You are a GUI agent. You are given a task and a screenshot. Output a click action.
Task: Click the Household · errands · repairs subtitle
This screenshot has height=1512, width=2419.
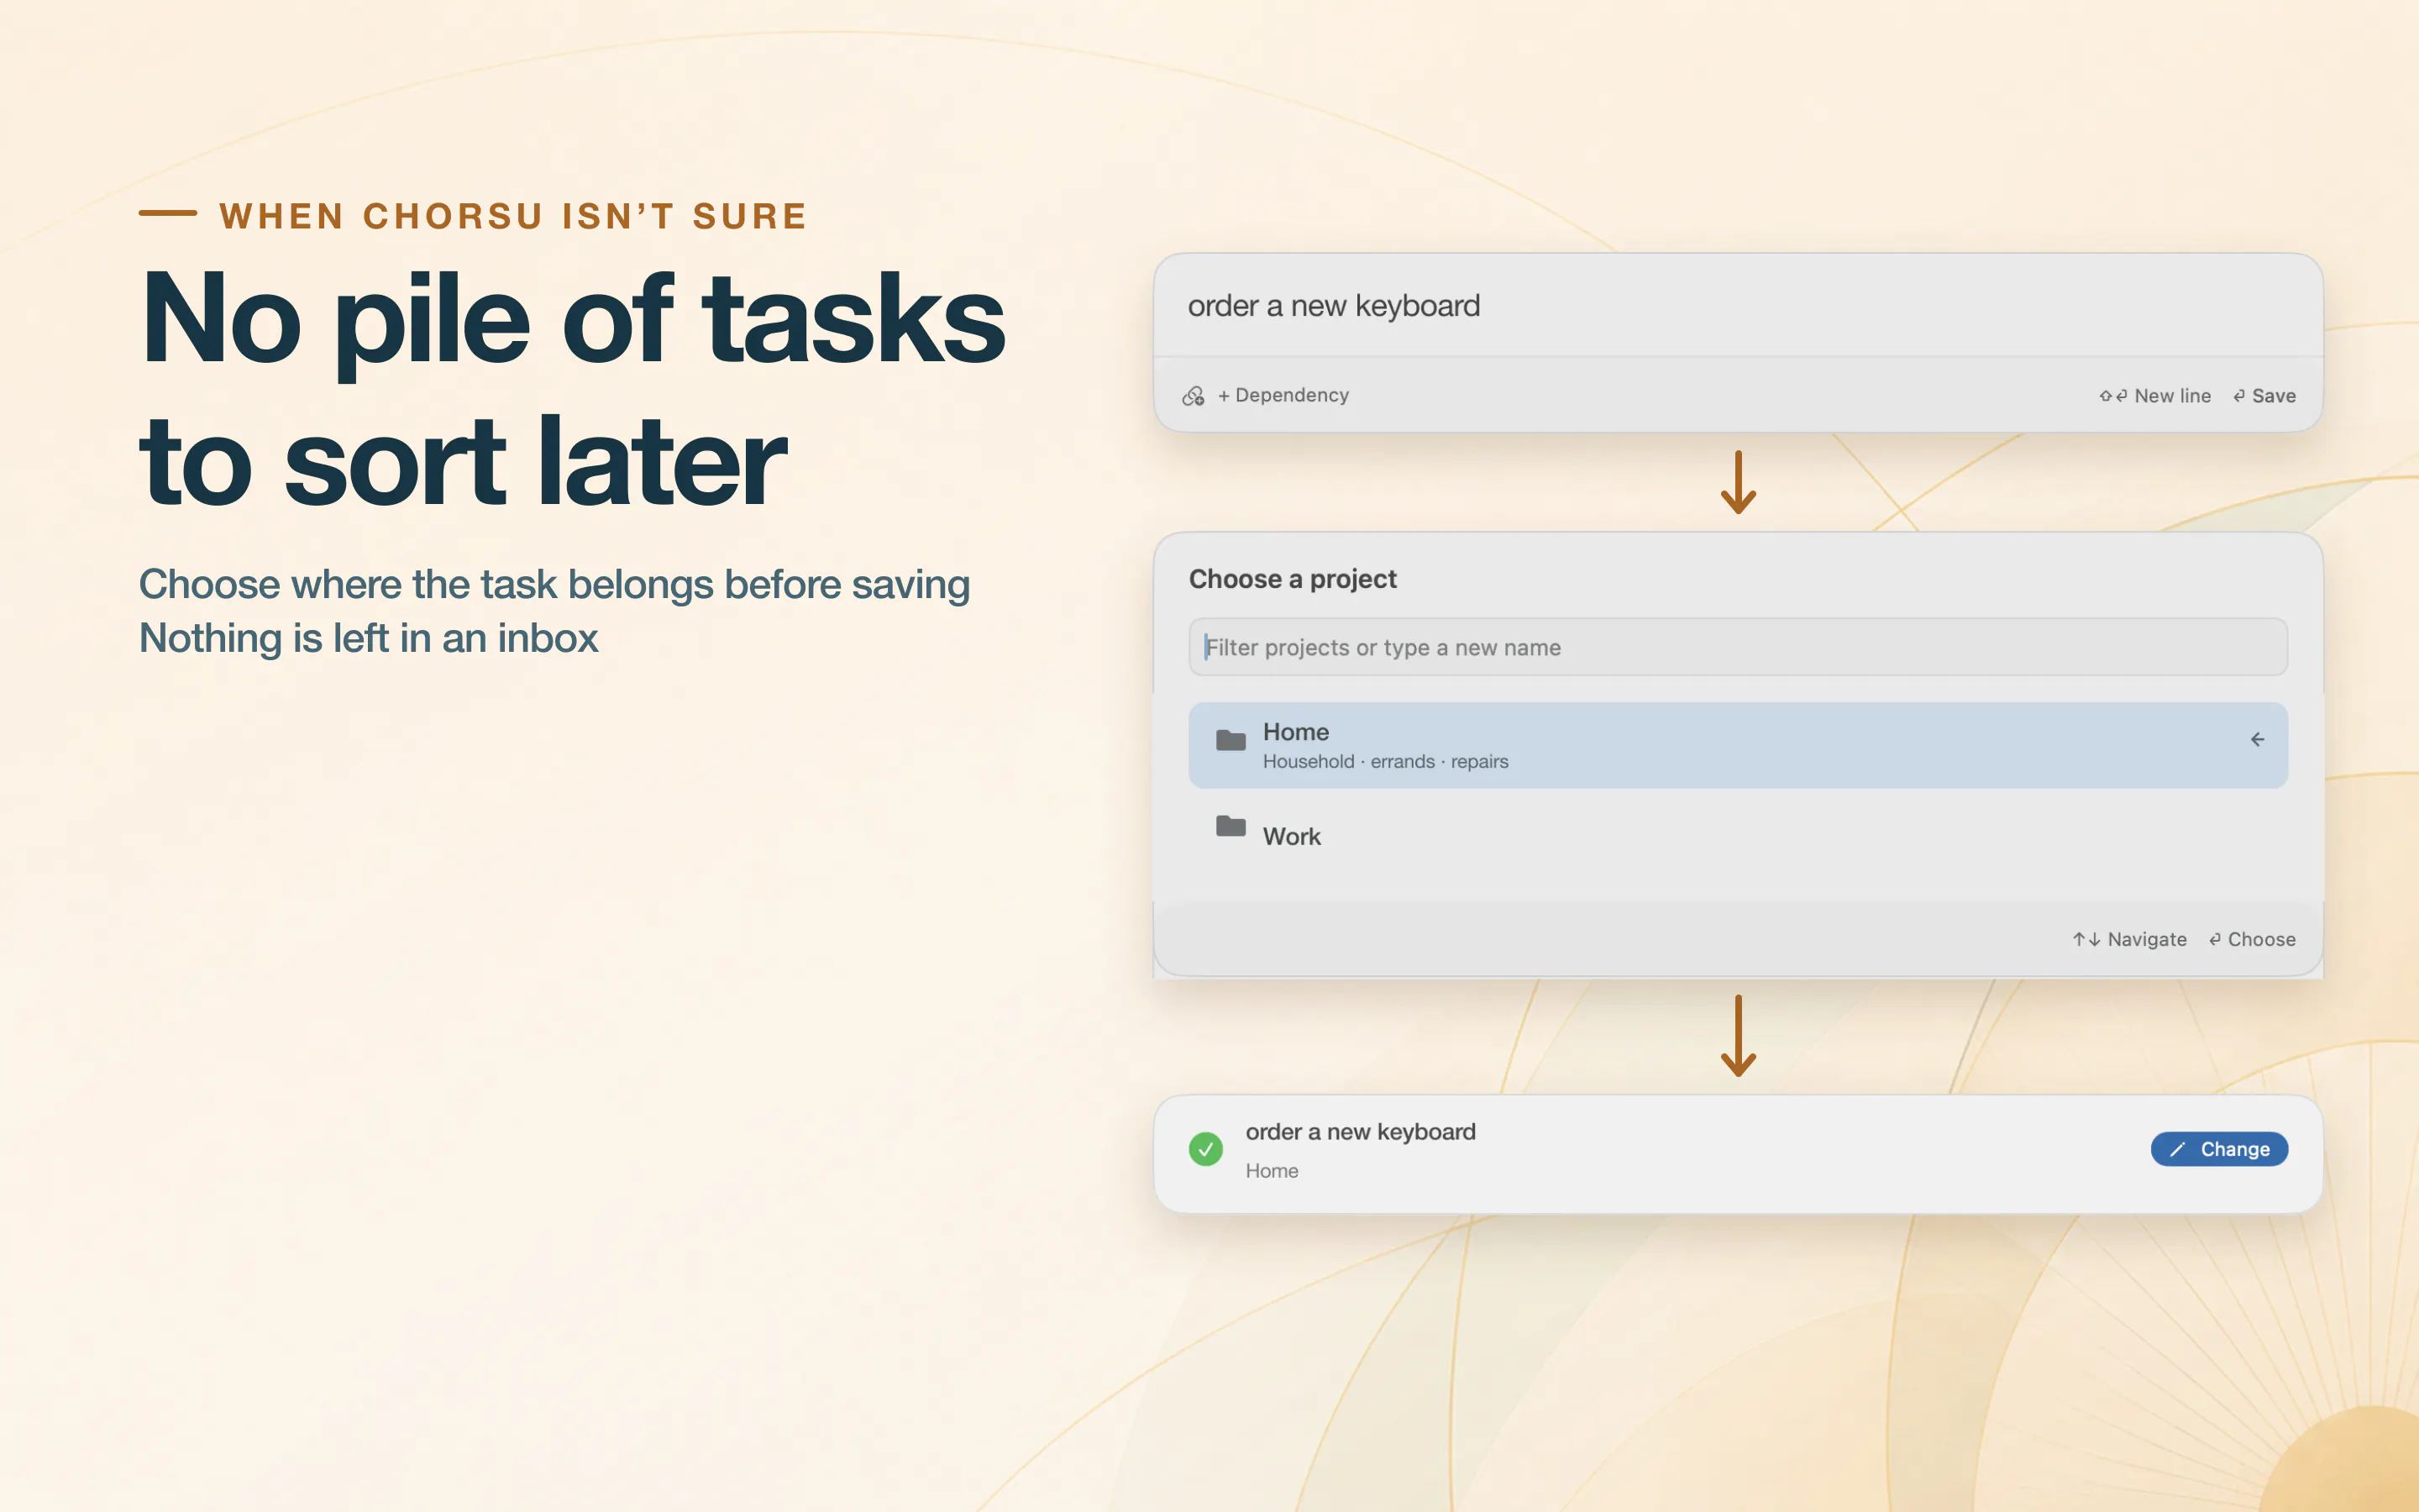[1385, 762]
